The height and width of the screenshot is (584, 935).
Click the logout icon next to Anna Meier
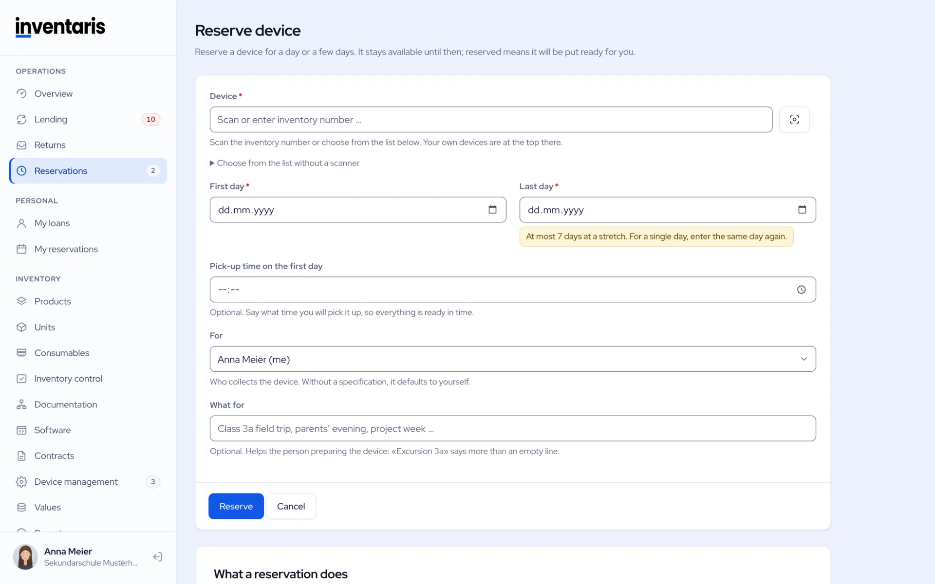pyautogui.click(x=157, y=557)
